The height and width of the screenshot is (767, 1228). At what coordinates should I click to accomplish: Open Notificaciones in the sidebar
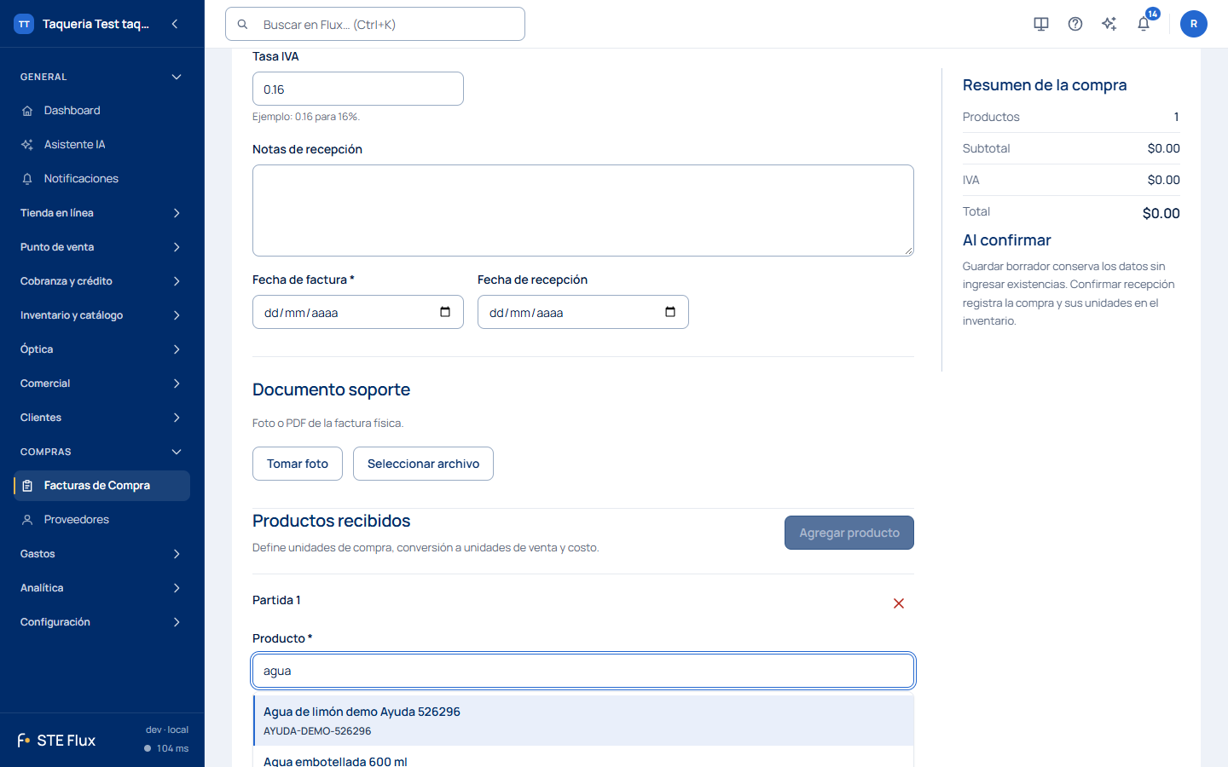[101, 179]
